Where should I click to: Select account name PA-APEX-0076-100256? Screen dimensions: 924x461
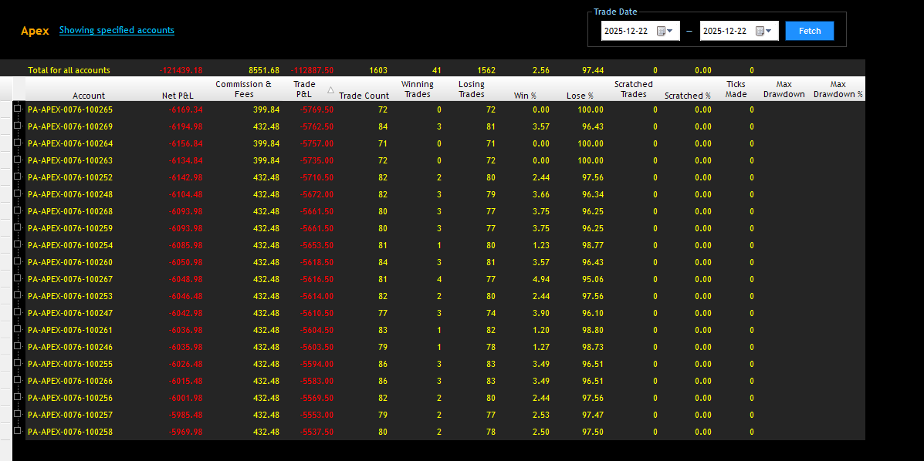click(70, 398)
